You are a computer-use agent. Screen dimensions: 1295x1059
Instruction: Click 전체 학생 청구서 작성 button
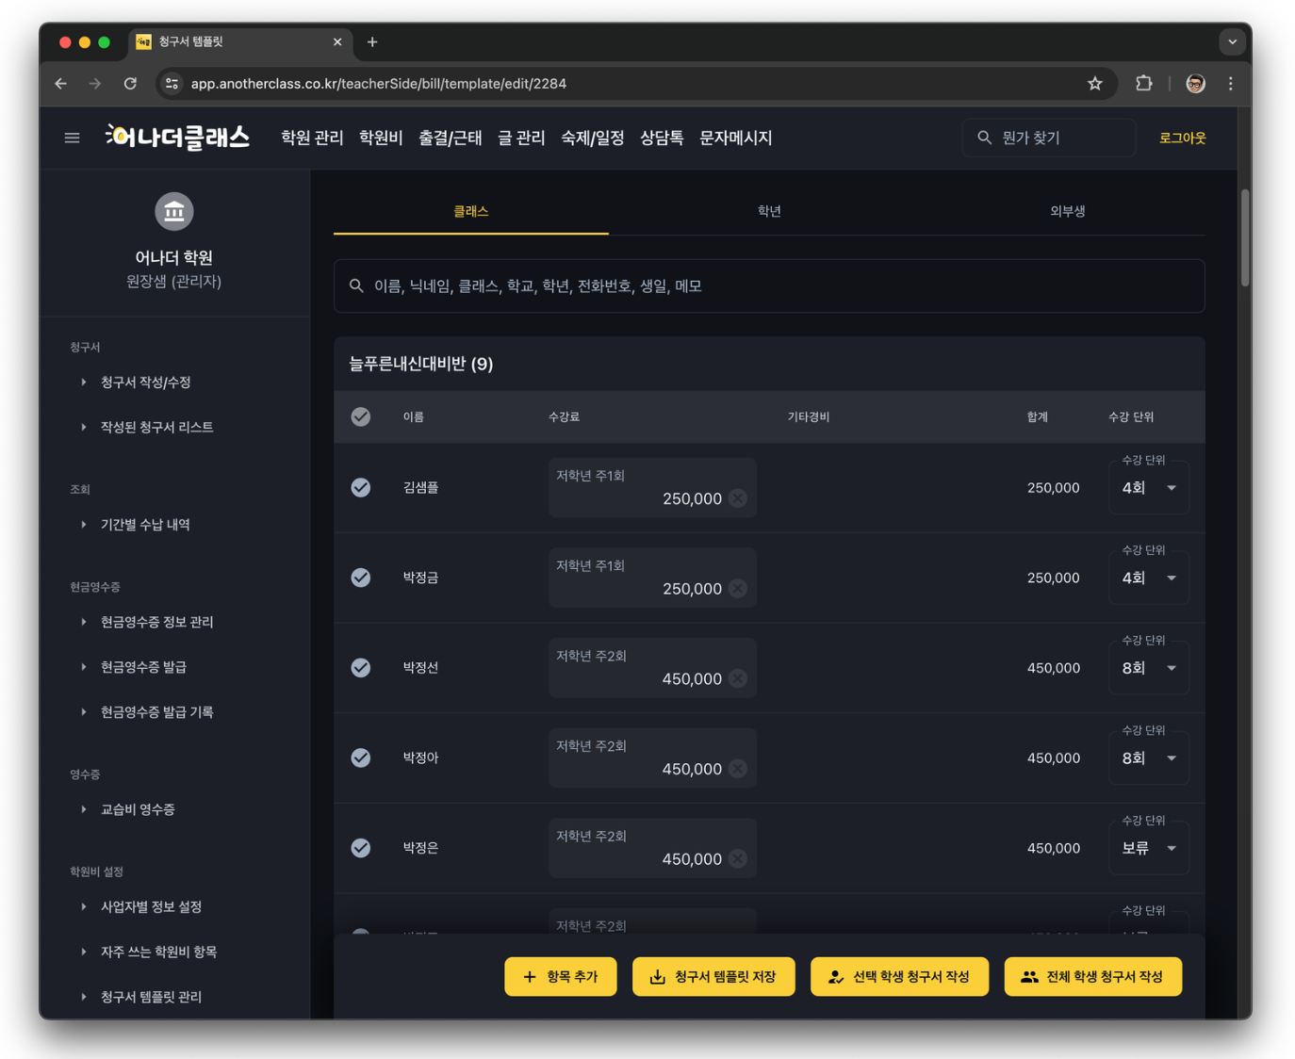coord(1093,977)
